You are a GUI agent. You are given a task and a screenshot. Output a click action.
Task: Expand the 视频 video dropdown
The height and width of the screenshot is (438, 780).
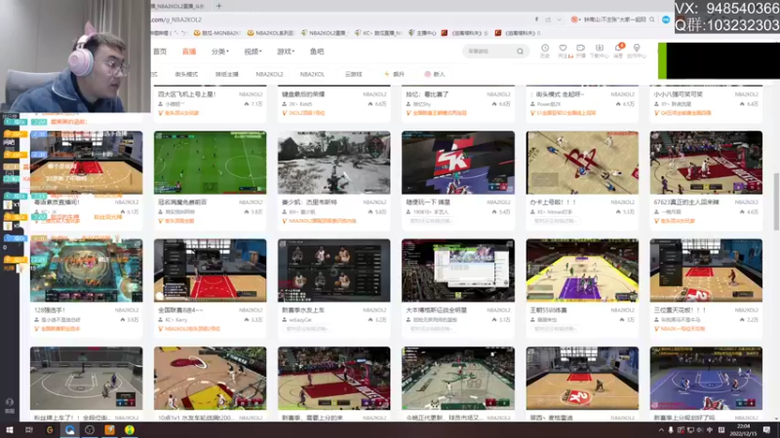click(253, 52)
